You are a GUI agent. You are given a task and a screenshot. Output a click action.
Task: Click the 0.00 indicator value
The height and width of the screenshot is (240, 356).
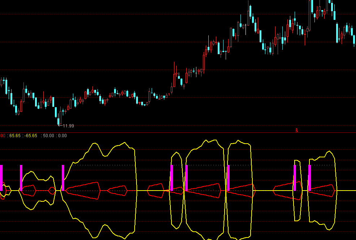pos(62,136)
